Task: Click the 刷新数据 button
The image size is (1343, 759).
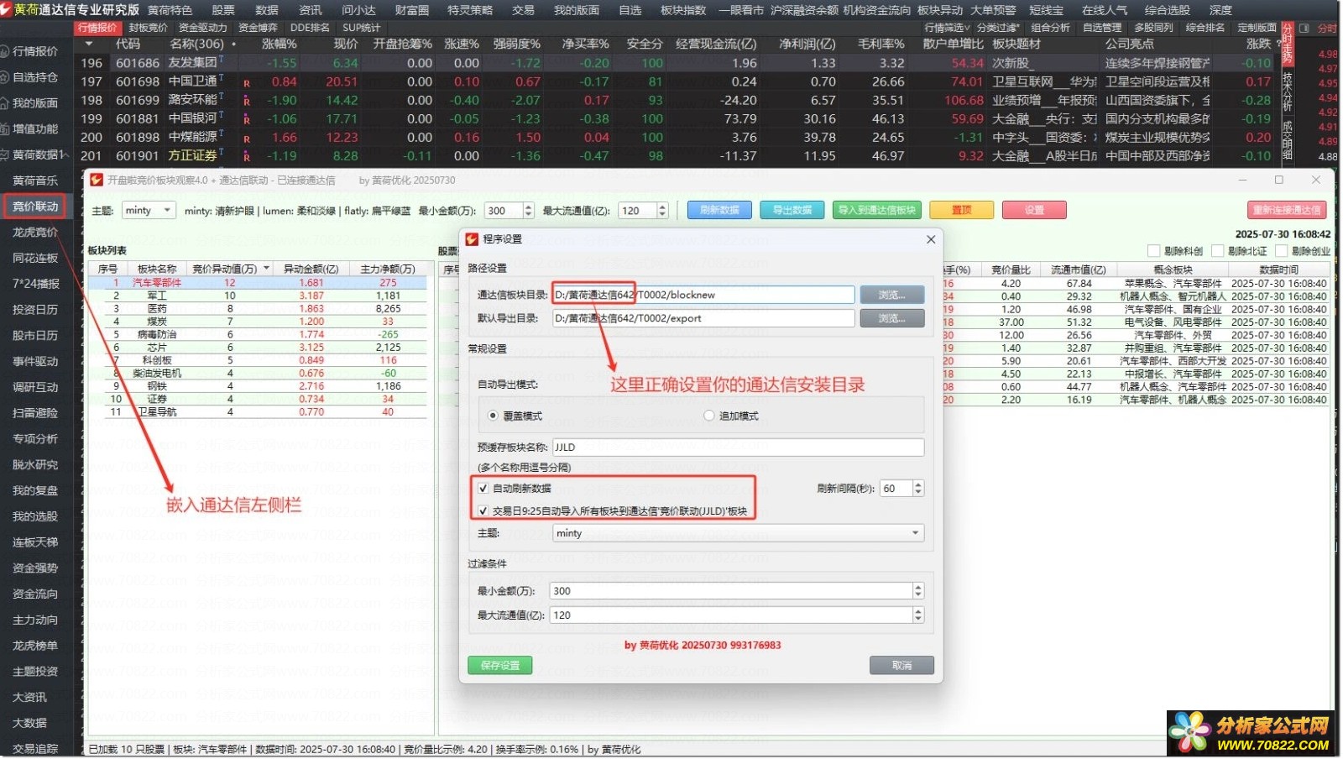Action: pos(719,210)
